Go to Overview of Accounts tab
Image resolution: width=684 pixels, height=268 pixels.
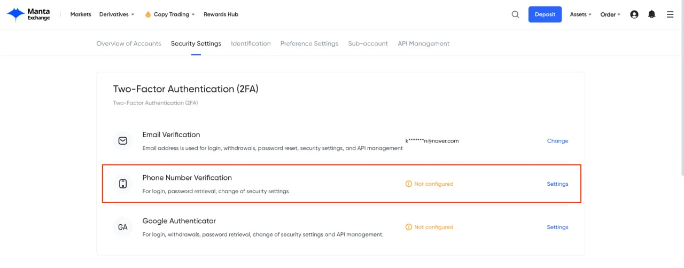coord(128,44)
